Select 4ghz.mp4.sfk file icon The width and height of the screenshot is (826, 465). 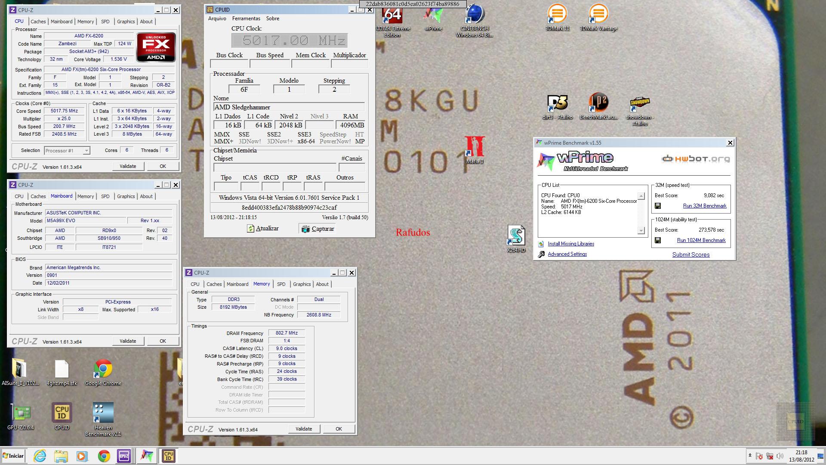coord(62,372)
